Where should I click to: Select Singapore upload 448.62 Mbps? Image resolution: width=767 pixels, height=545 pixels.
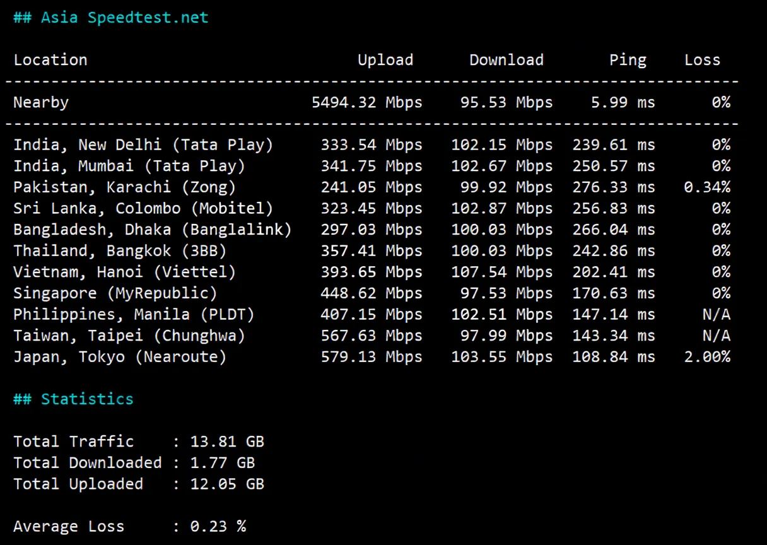point(372,293)
